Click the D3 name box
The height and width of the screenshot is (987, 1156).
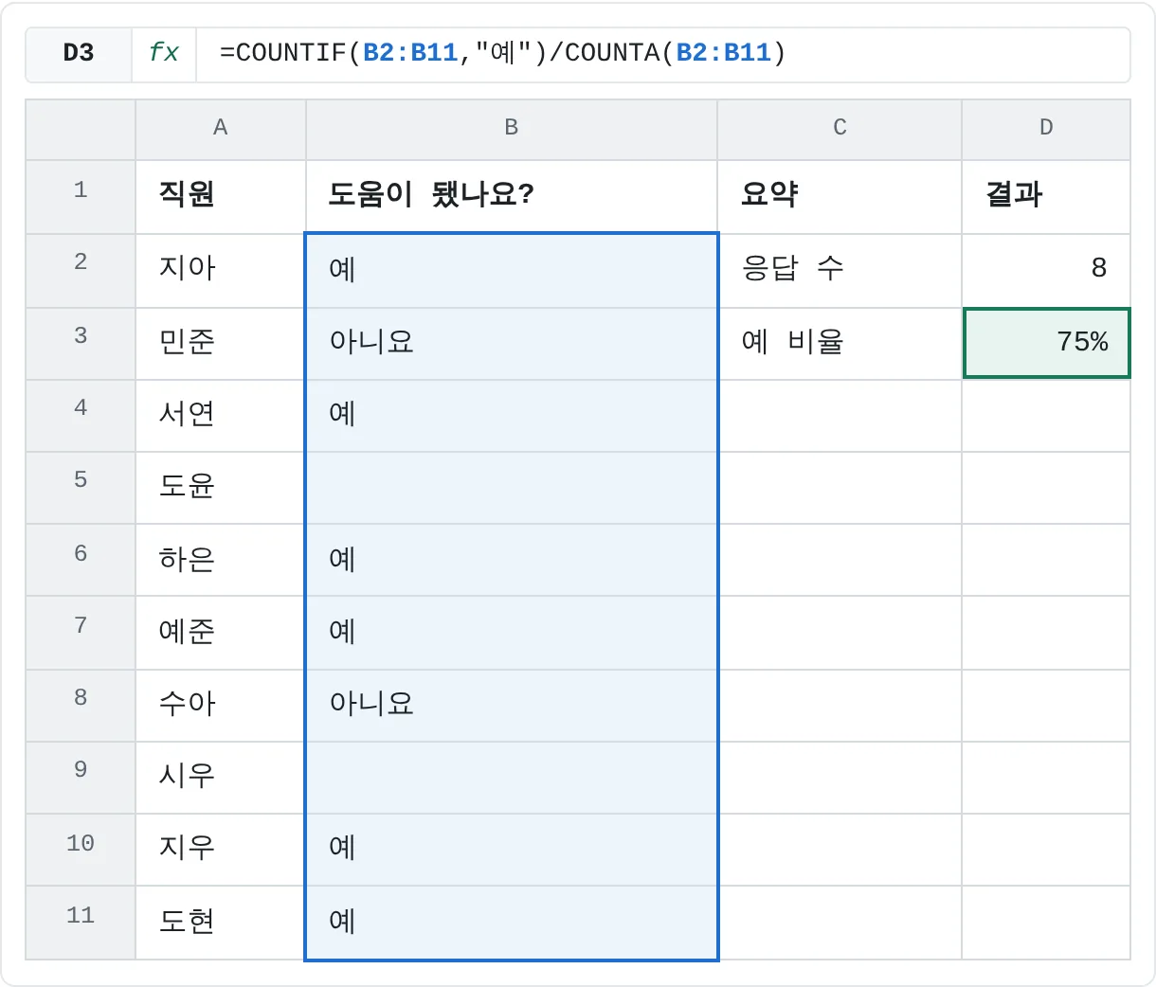[79, 53]
